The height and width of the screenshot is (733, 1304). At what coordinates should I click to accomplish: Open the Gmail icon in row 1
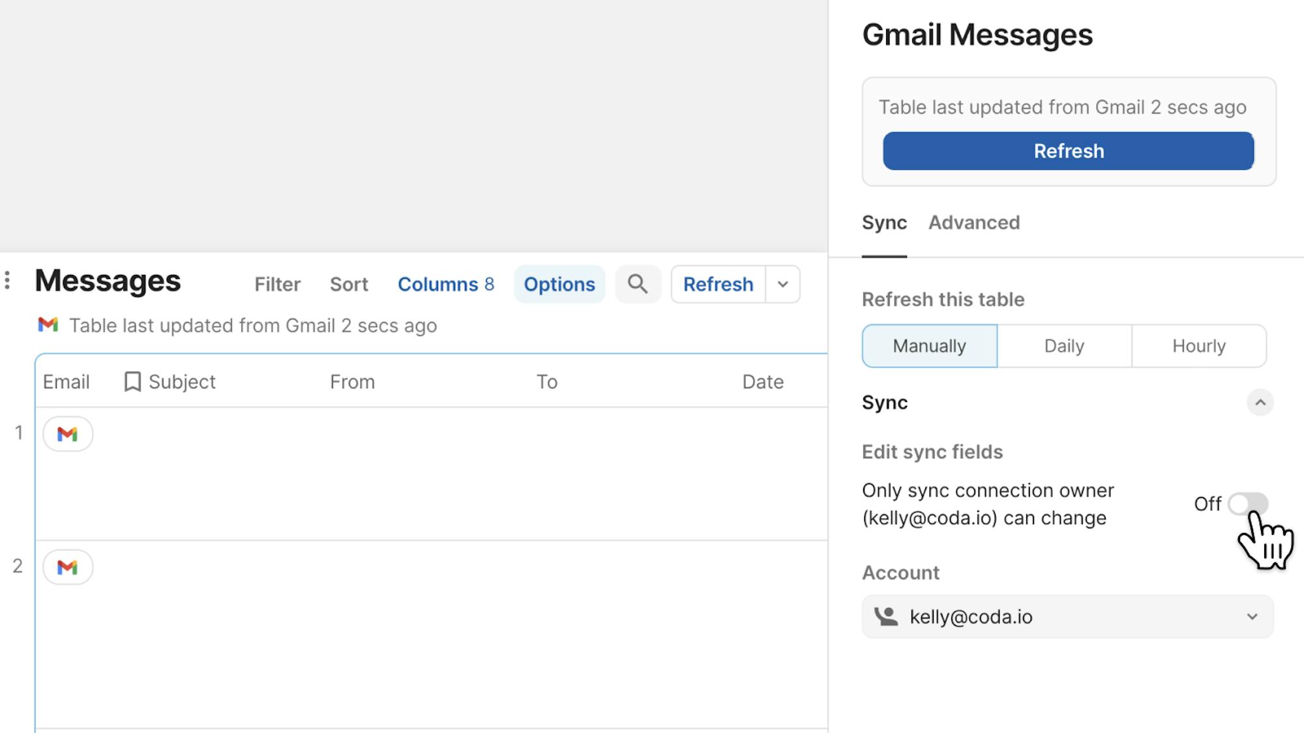pos(68,434)
